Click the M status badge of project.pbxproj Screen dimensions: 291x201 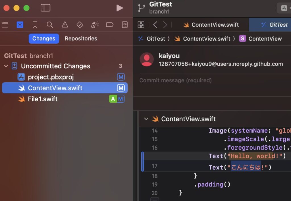tap(121, 77)
